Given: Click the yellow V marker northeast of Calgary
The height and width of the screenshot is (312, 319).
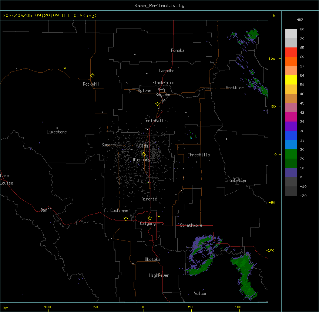Looking at the screenshot, I should pos(159,216).
